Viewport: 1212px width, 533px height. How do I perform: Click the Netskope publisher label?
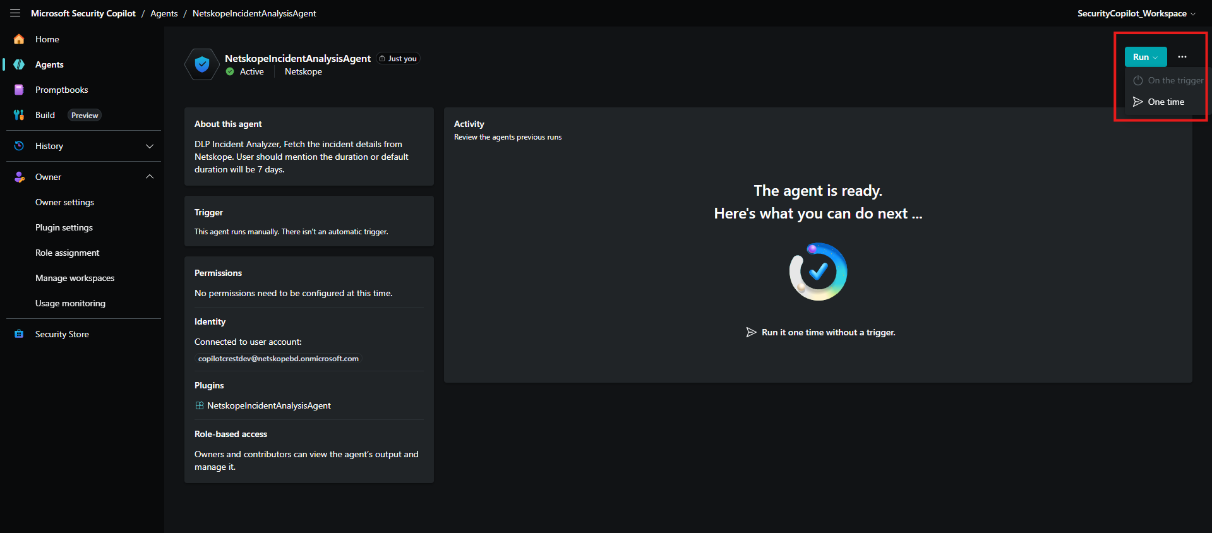303,72
